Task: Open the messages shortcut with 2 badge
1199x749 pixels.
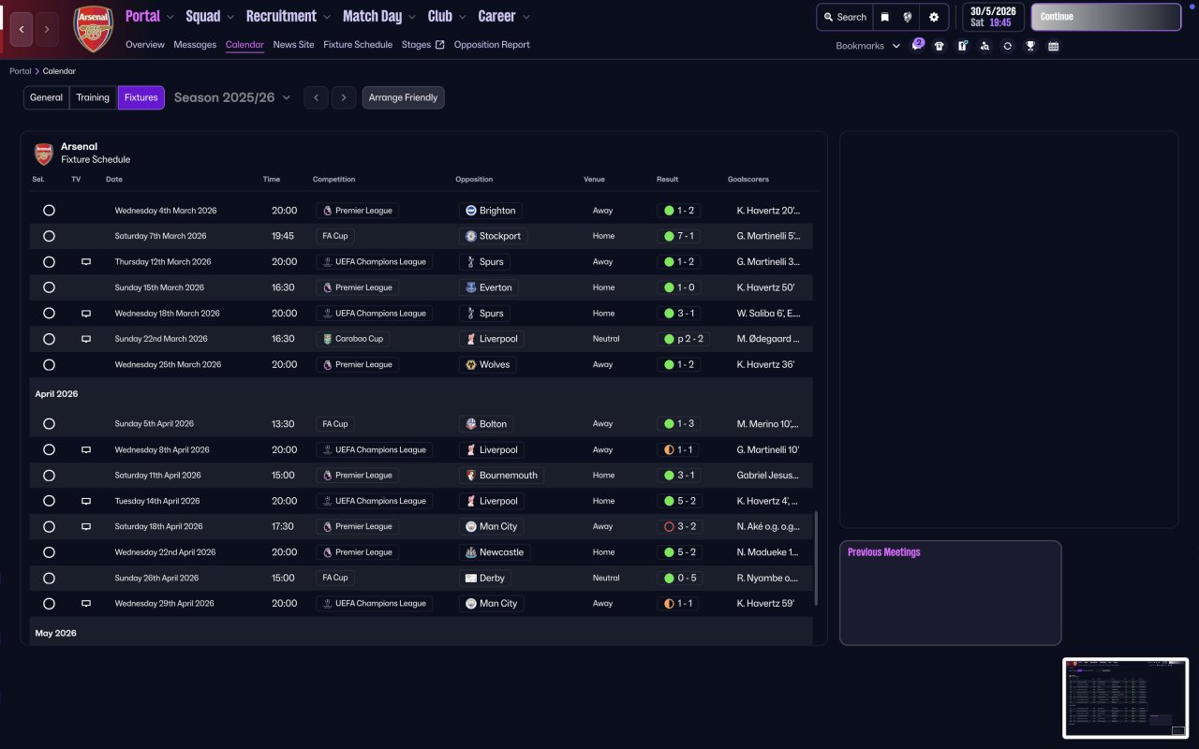Action: tap(917, 45)
